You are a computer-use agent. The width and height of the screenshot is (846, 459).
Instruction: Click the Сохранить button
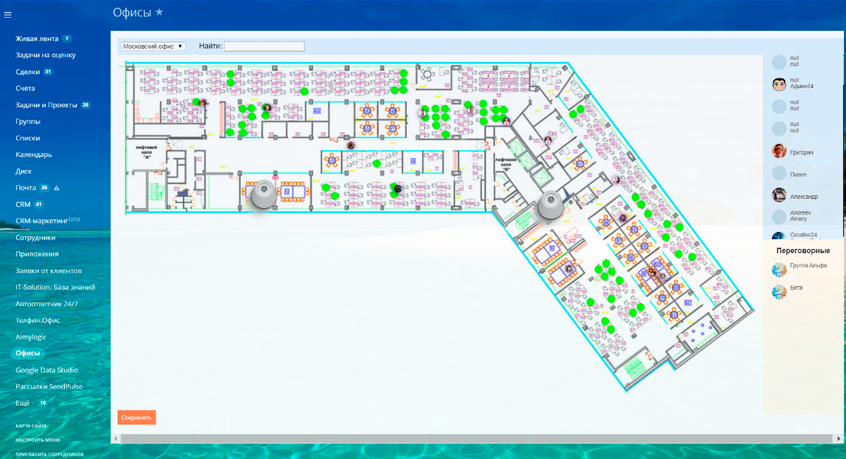[137, 417]
